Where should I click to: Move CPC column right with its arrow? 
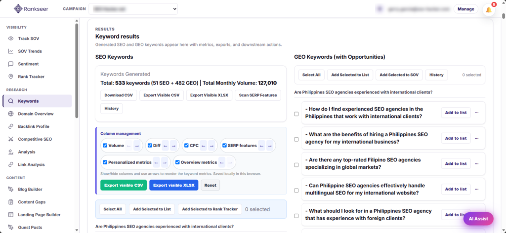tap(211, 146)
